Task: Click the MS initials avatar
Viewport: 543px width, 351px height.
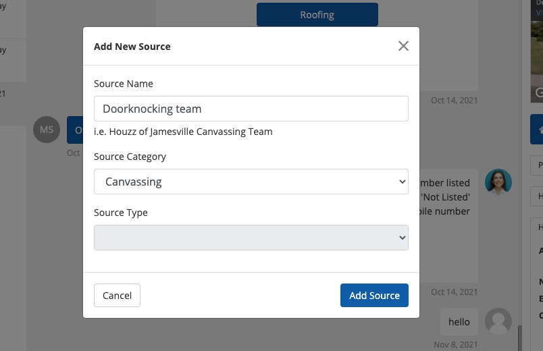Action: pyautogui.click(x=46, y=130)
